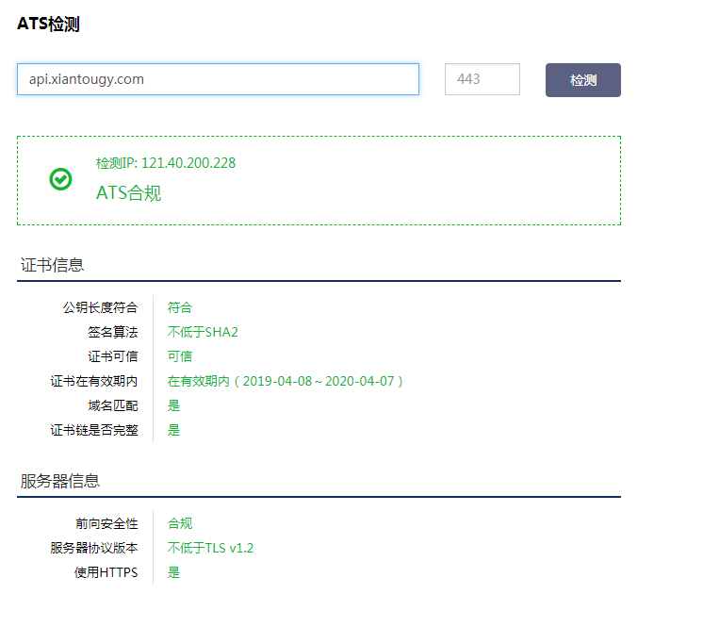The height and width of the screenshot is (627, 703).
Task: Click the 证书可信 value 可信
Action: 180,356
